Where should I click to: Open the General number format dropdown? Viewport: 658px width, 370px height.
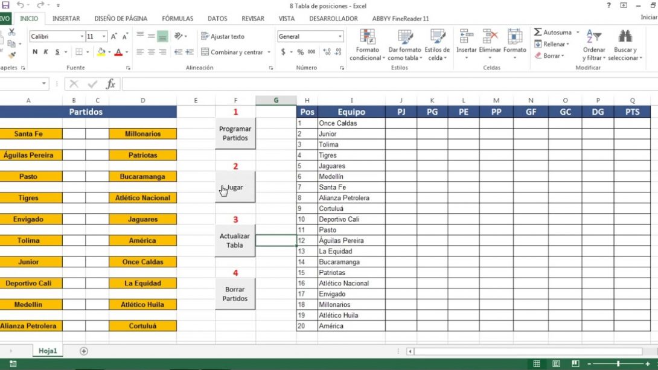point(341,36)
